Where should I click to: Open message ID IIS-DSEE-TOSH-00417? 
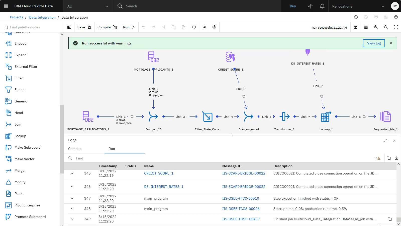coord(241,219)
